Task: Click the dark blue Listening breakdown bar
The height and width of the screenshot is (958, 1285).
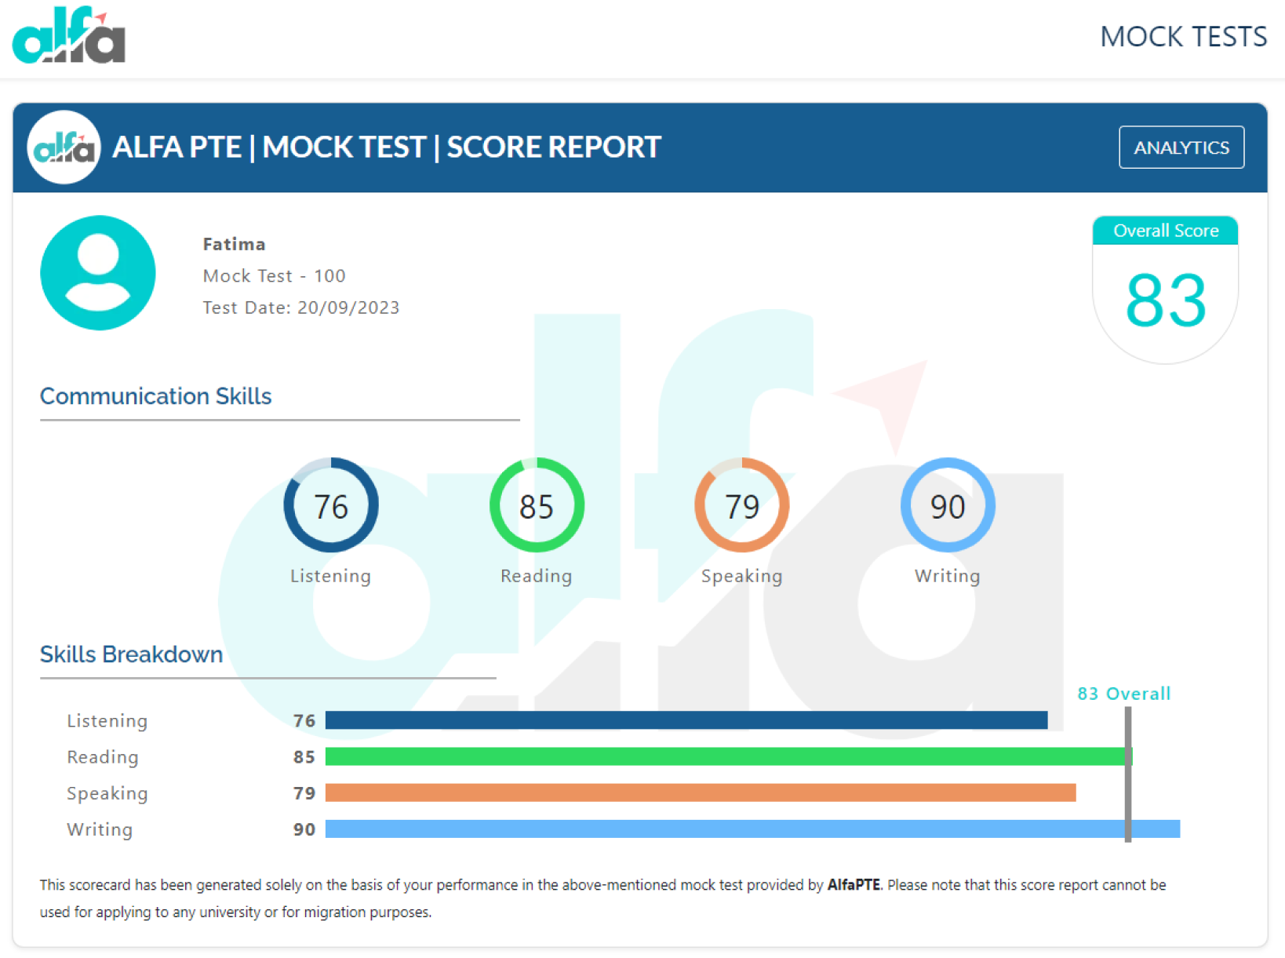Action: point(686,720)
